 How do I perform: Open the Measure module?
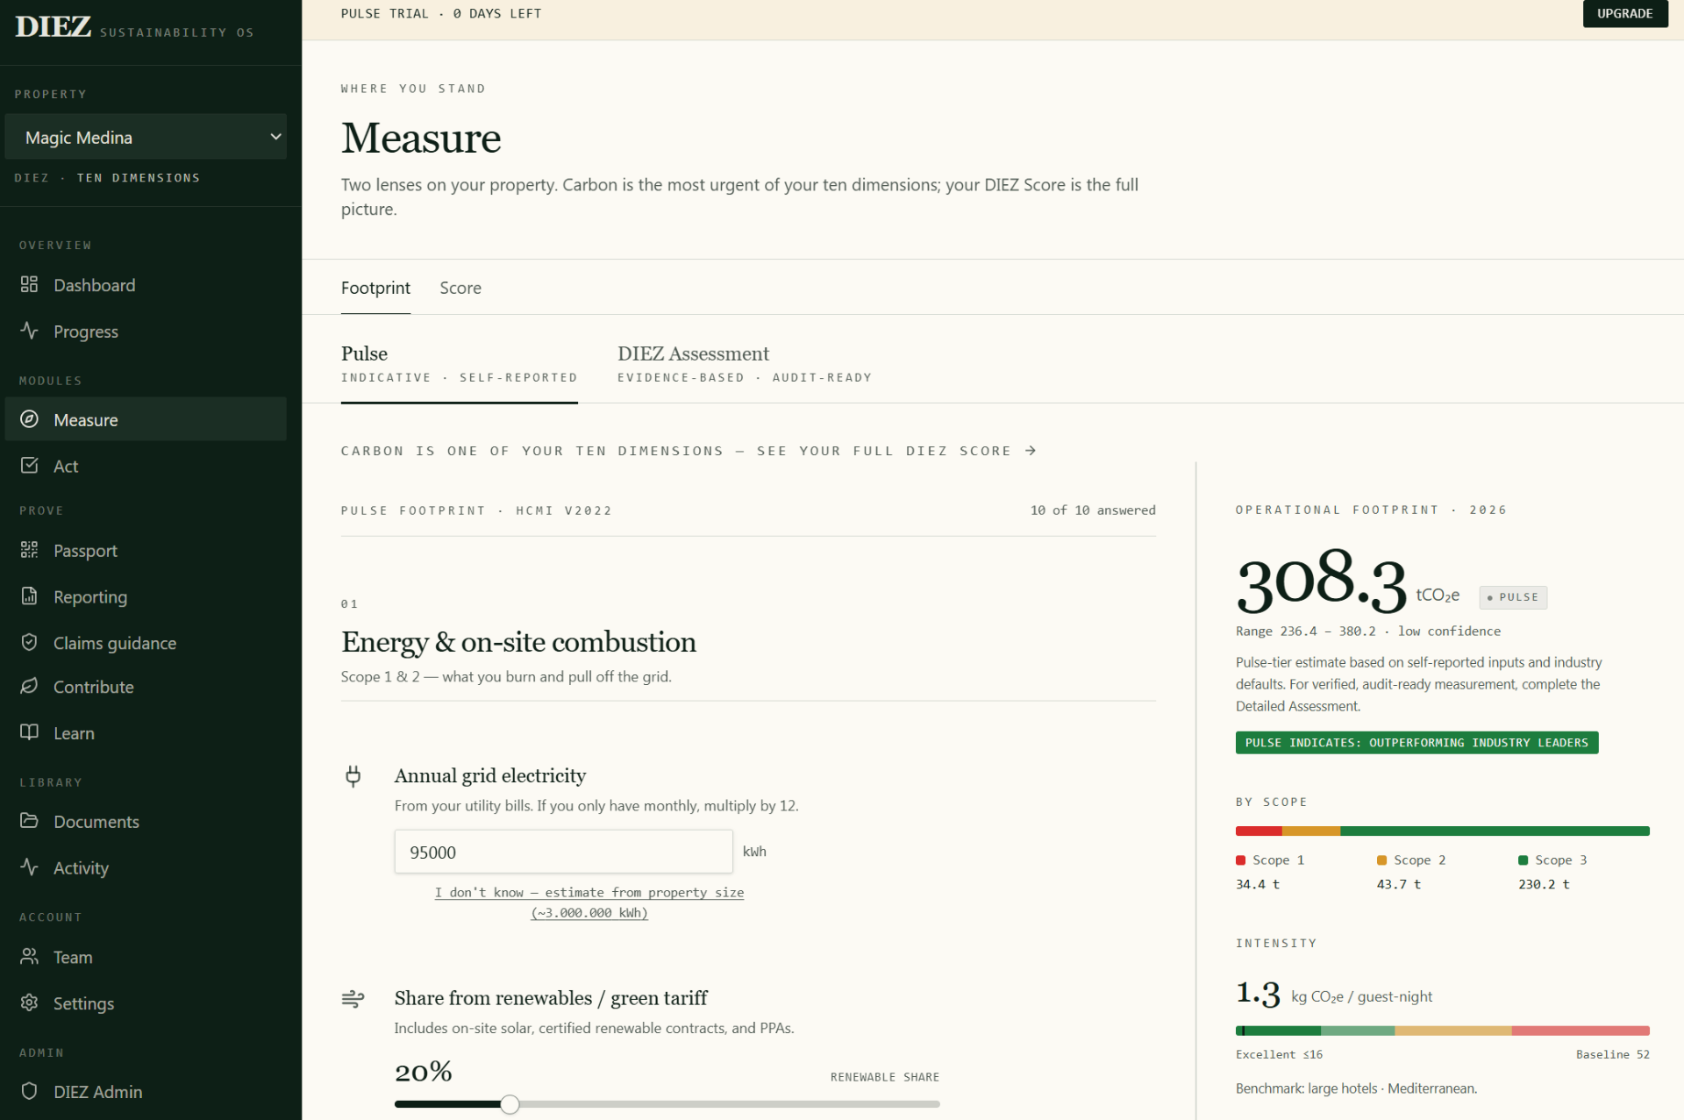coord(146,419)
